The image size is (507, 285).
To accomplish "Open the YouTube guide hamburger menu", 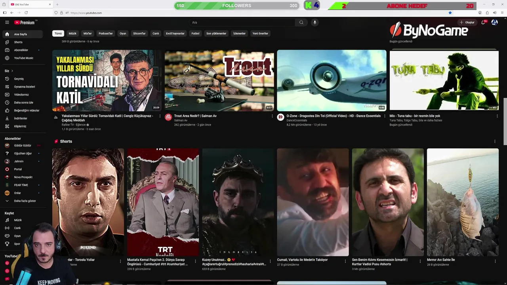I will [7, 23].
